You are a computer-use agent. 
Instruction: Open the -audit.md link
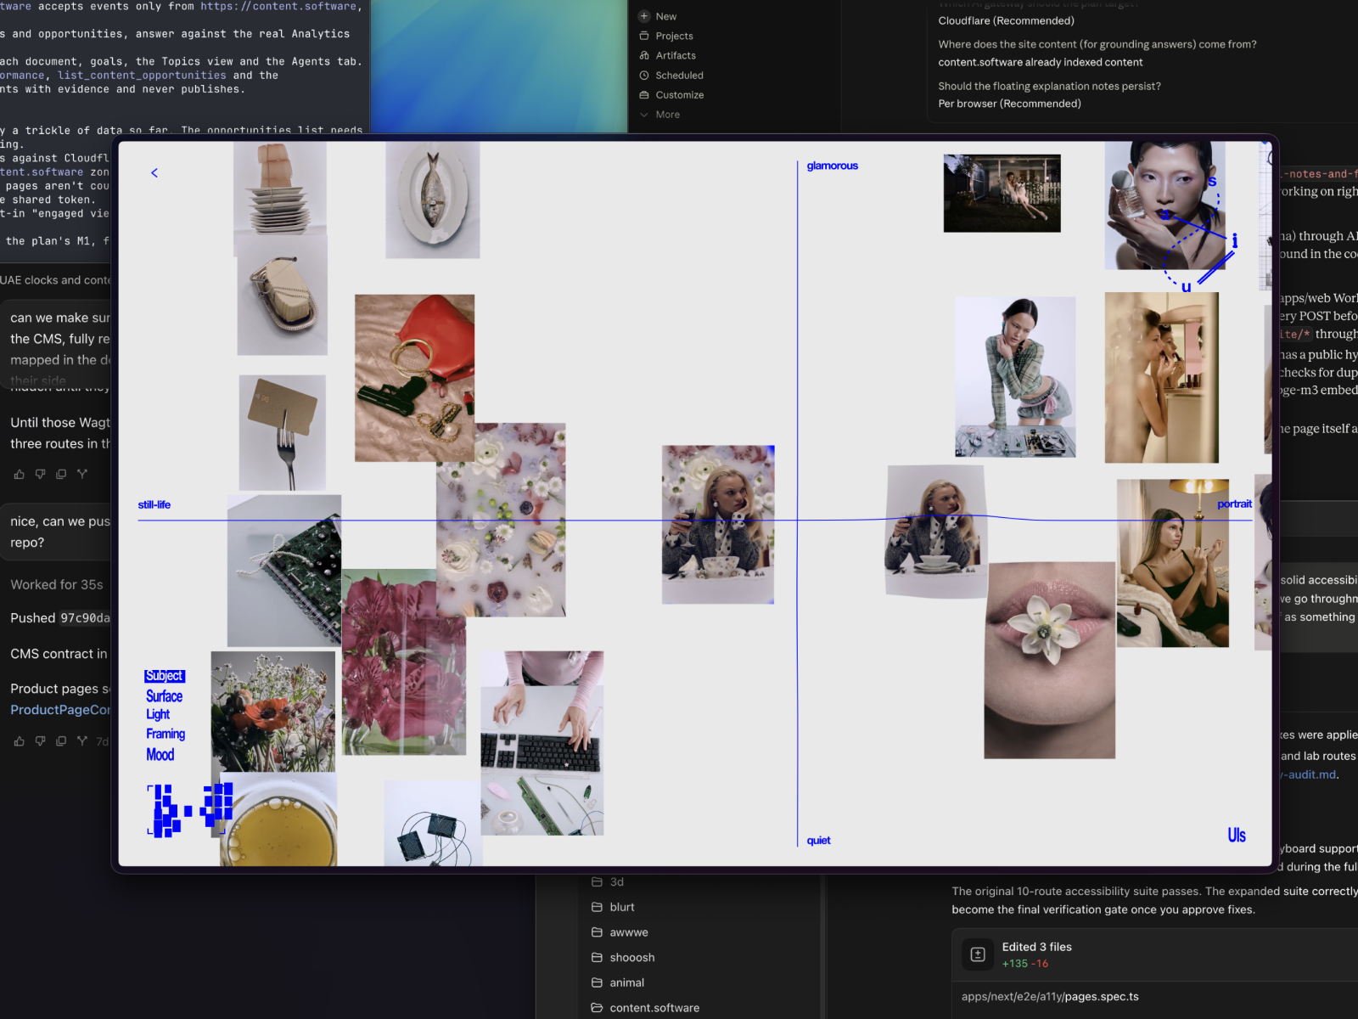coord(1309,774)
